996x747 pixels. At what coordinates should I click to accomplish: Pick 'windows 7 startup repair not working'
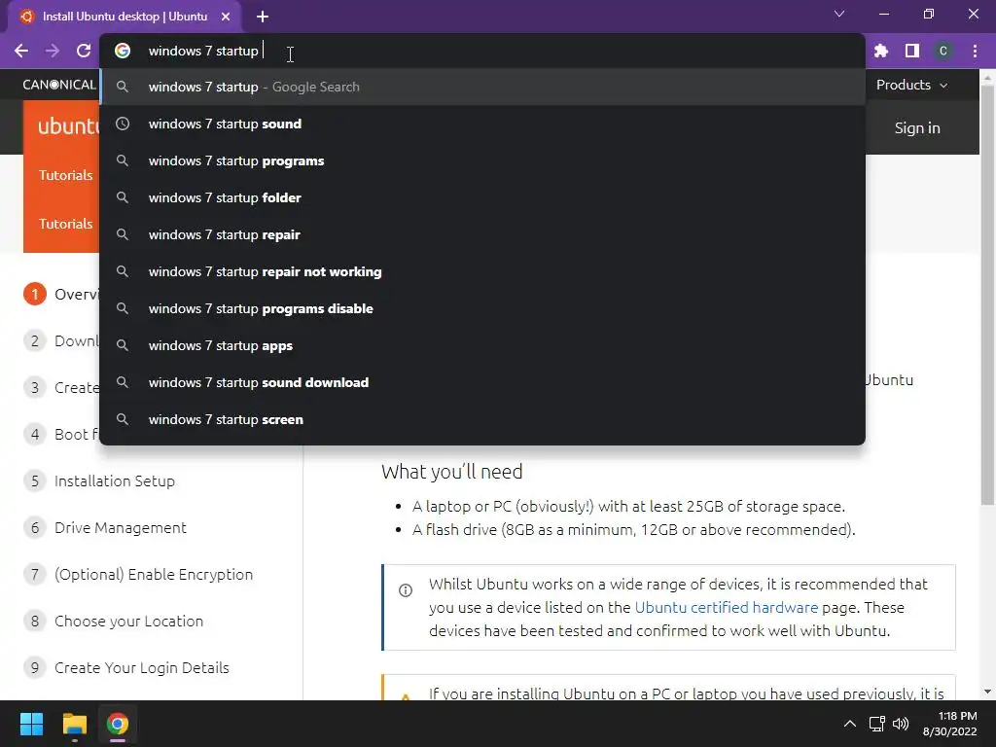[482, 271]
